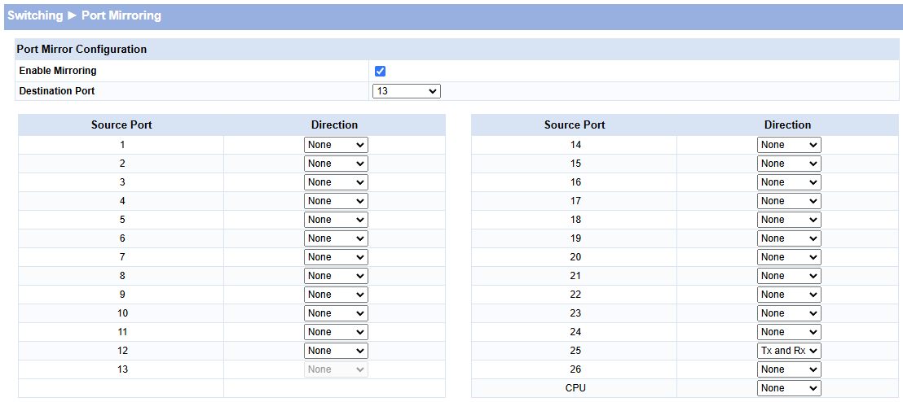The height and width of the screenshot is (402, 903).
Task: Click the left Source Port column header
Action: tap(121, 125)
